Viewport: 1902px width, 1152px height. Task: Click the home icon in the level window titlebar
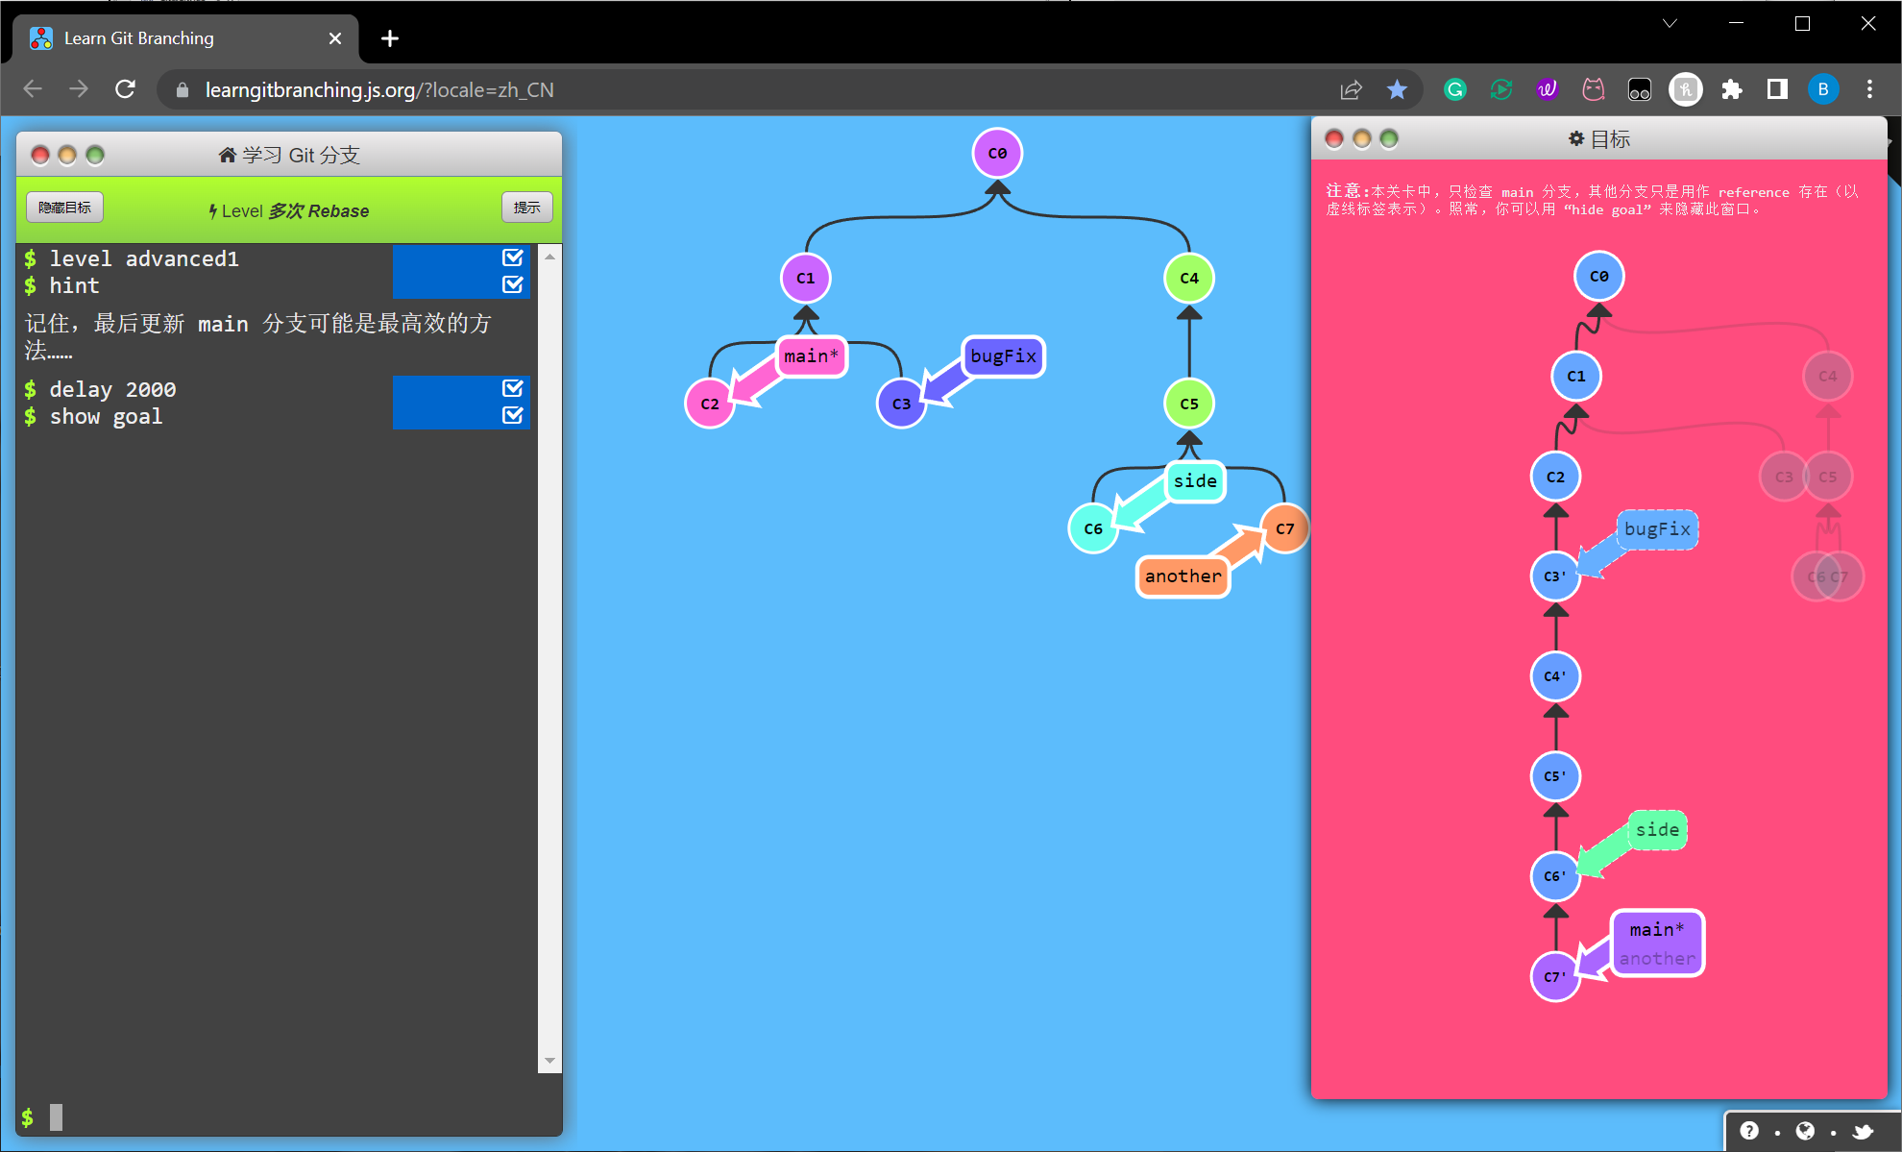point(229,154)
